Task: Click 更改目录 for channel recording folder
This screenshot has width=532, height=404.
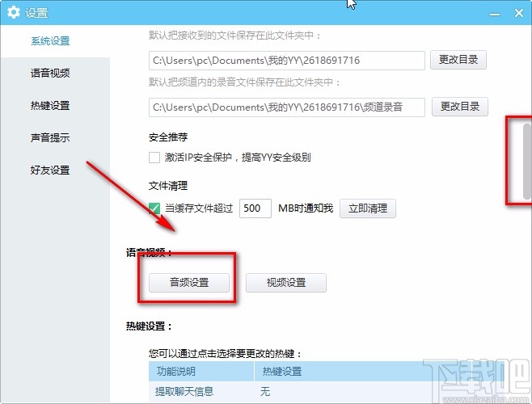Action: 460,107
